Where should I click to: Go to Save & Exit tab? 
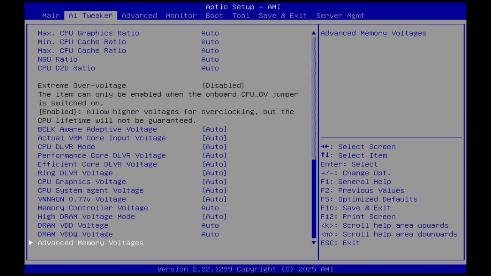point(283,15)
